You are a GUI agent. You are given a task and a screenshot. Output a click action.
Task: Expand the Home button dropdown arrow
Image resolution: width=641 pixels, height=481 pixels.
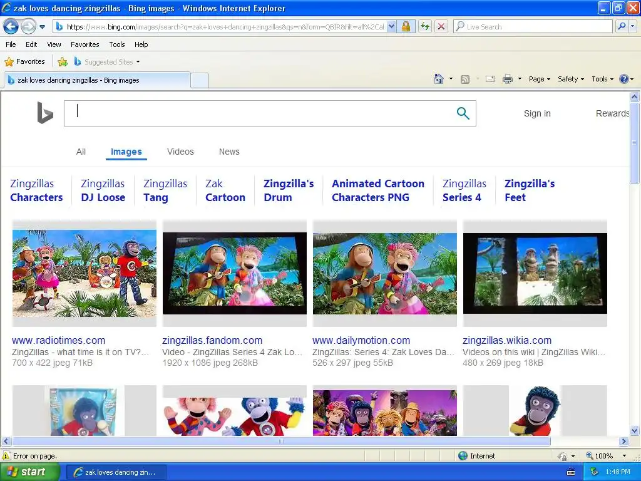[x=451, y=79]
